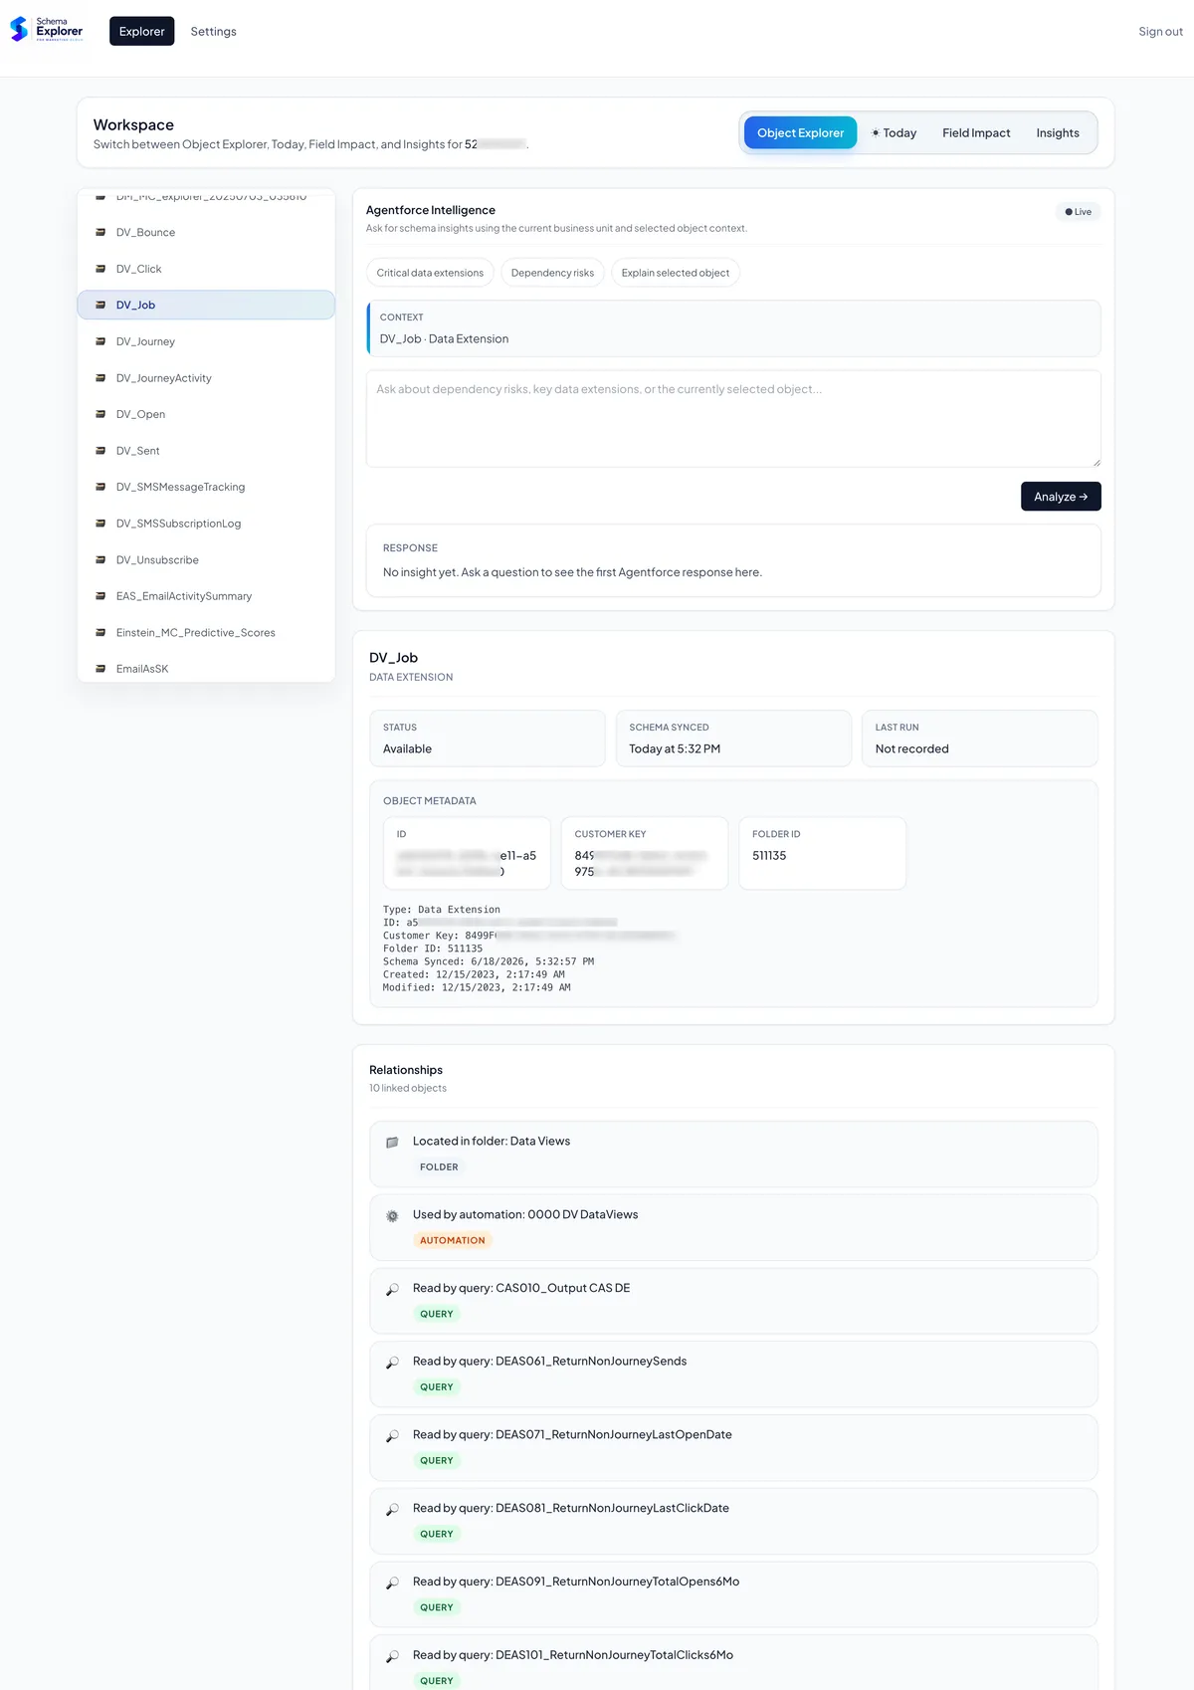Click the DV_Click data extension icon
The height and width of the screenshot is (1690, 1194).
[x=100, y=269]
